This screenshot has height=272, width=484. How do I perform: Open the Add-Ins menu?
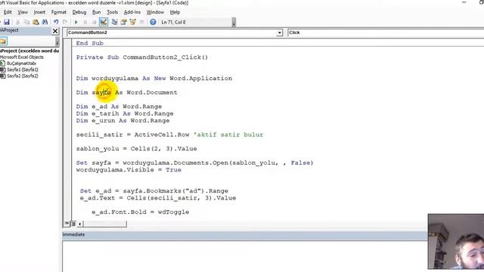click(132, 12)
